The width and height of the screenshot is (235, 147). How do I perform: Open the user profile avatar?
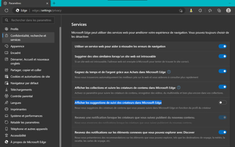tap(228, 10)
